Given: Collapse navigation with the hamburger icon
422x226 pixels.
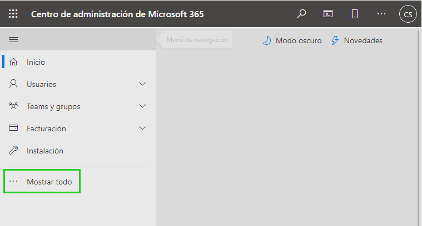Looking at the screenshot, I should pyautogui.click(x=13, y=40).
